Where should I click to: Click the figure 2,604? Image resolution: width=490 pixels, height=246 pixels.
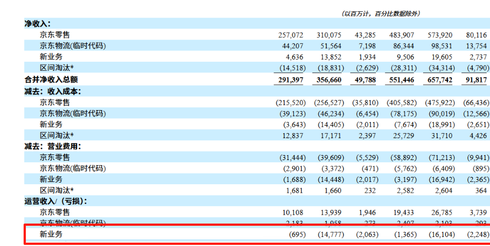coord(444,191)
